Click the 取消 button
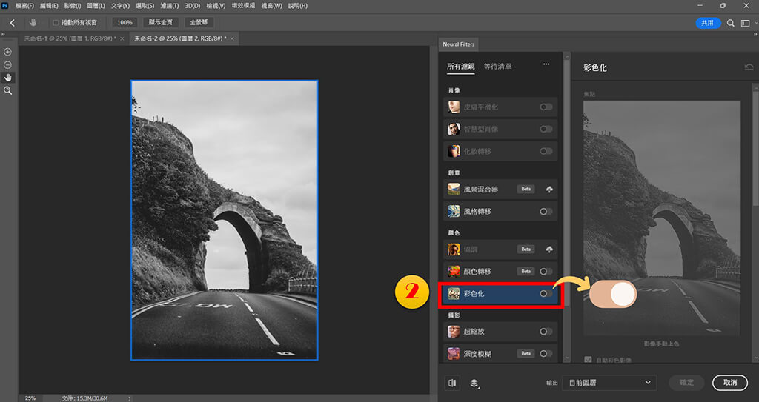Image resolution: width=759 pixels, height=402 pixels. pyautogui.click(x=730, y=383)
